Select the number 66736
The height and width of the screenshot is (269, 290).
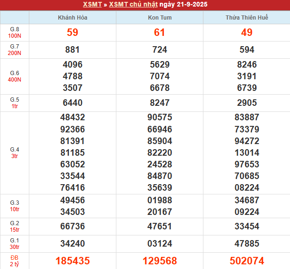click(x=73, y=227)
